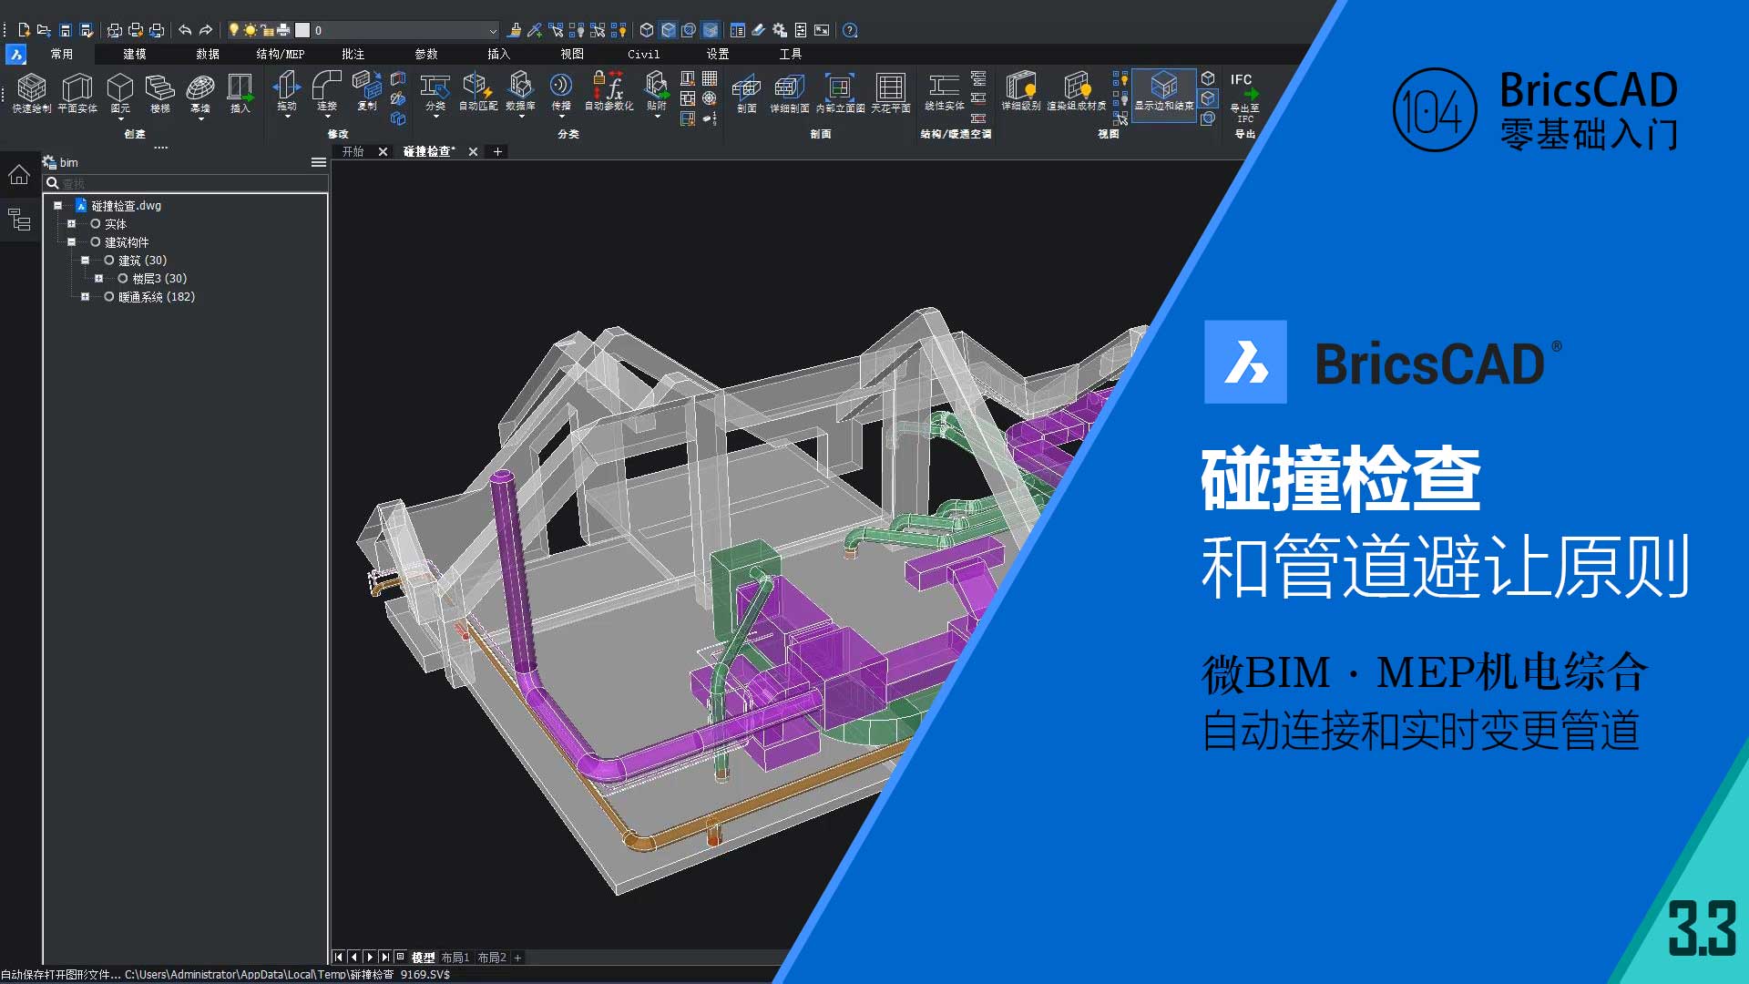This screenshot has width=1749, height=984.
Task: Open the 内部立面图 interior elevation tool
Action: (x=839, y=88)
